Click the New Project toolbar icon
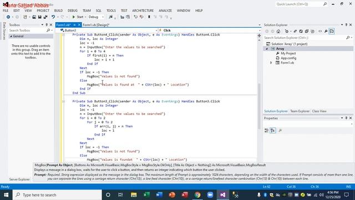 25,17
